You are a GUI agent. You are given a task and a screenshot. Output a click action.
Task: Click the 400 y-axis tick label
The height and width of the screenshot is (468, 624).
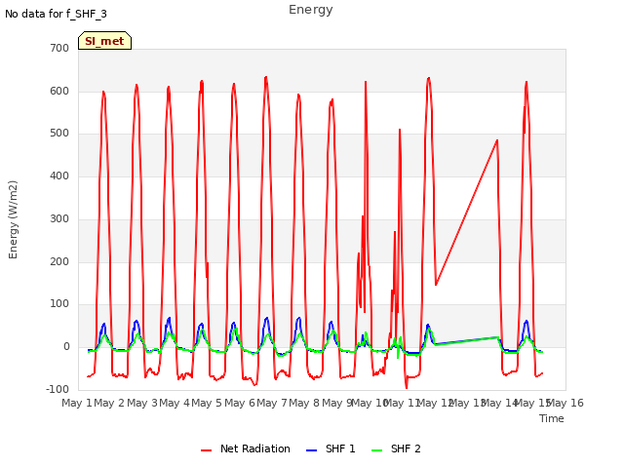[59, 175]
